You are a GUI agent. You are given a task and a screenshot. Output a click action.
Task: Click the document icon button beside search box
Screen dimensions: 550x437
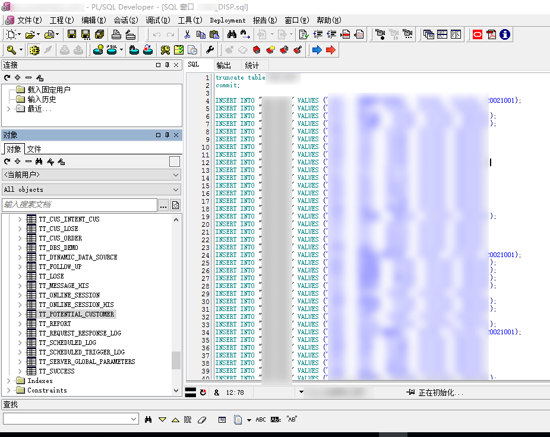175,205
